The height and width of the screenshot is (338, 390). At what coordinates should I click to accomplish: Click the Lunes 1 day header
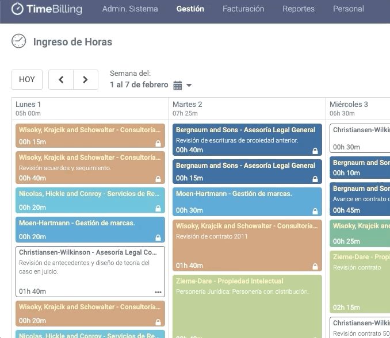(x=29, y=105)
